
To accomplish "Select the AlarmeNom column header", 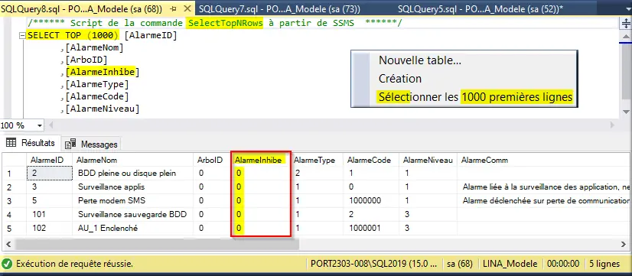I will click(132, 160).
